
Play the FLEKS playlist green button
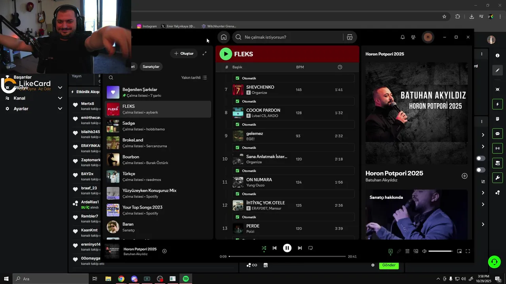(226, 54)
